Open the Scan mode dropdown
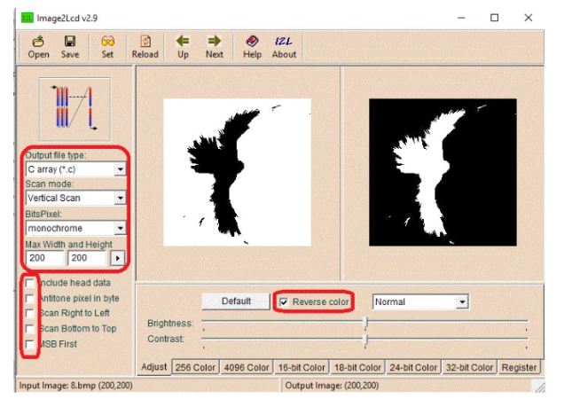Image resolution: width=580 pixels, height=399 pixels. coord(121,199)
